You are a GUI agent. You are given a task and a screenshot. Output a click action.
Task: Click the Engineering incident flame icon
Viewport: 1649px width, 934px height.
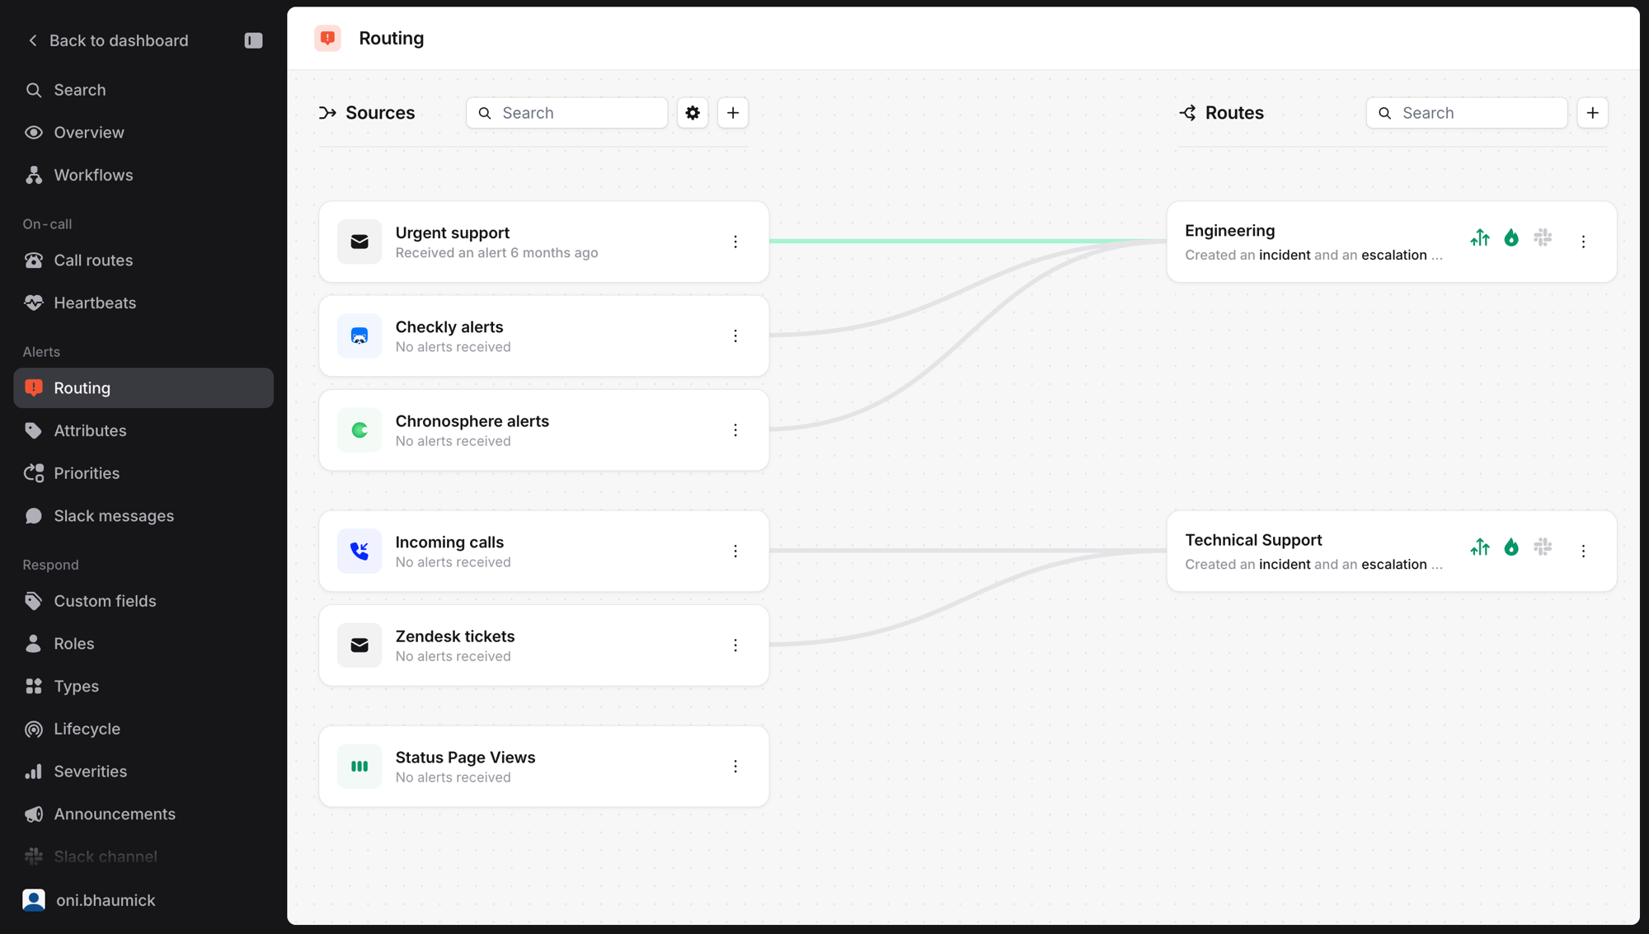coord(1511,238)
